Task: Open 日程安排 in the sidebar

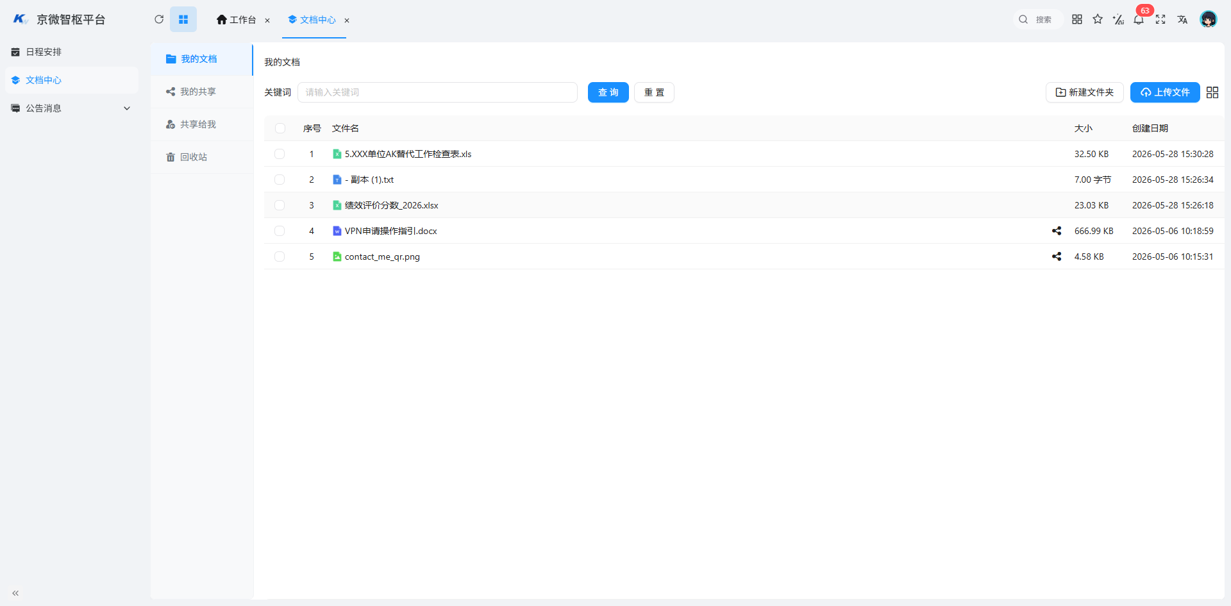Action: coord(72,52)
